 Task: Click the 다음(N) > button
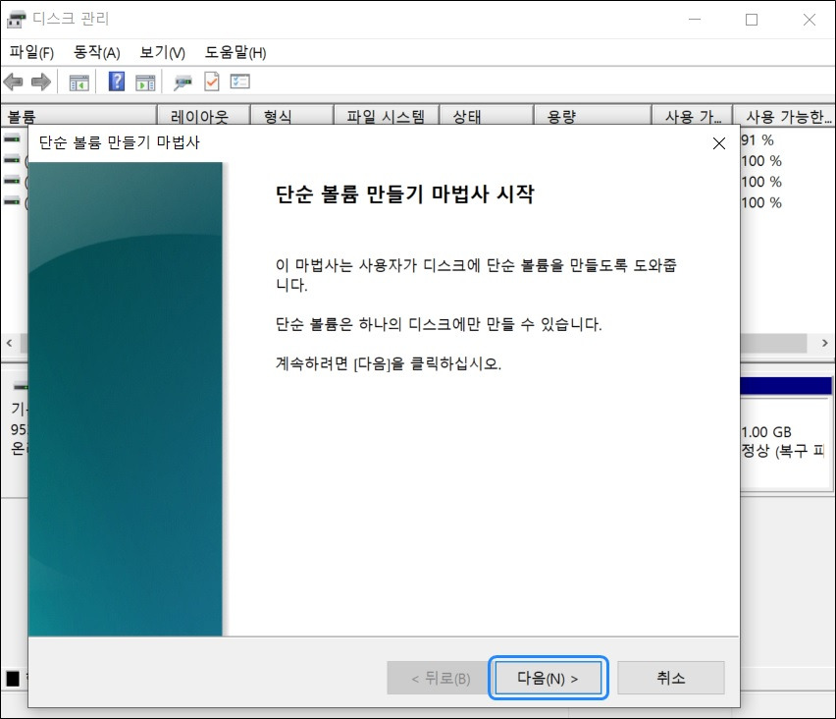[x=549, y=678]
